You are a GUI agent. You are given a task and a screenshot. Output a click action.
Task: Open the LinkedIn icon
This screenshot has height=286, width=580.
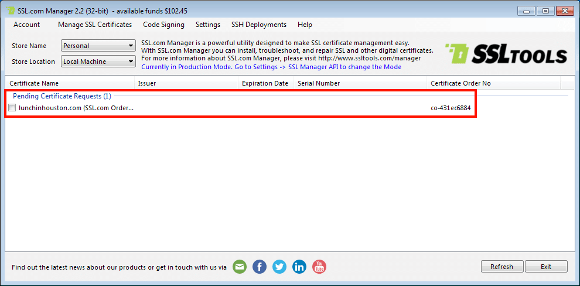point(299,267)
